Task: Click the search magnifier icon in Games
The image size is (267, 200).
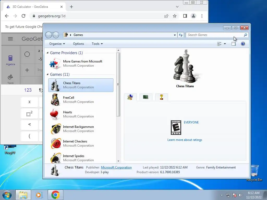Action: tap(245, 35)
